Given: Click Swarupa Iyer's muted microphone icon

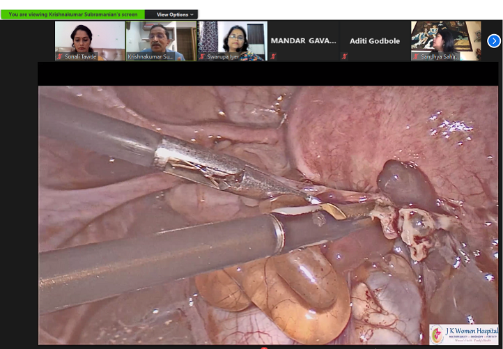Looking at the screenshot, I should 202,56.
